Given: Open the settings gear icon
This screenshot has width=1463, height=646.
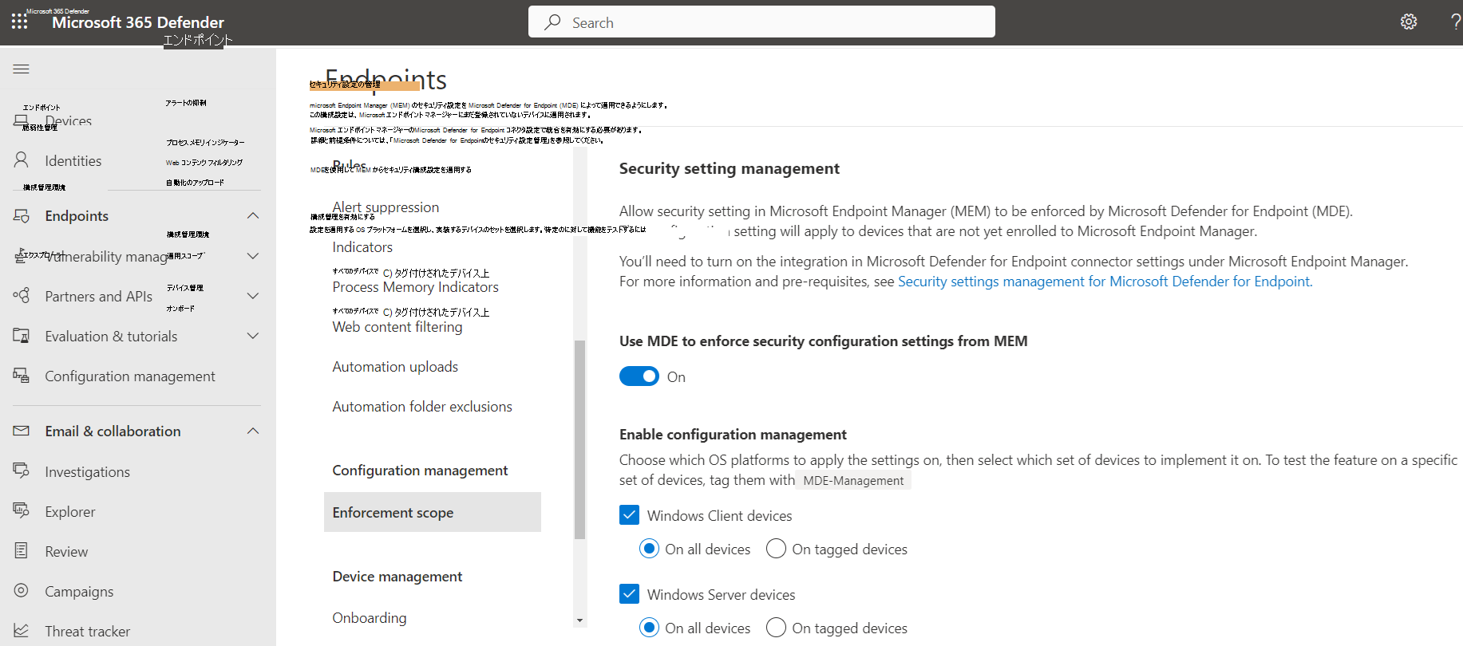Looking at the screenshot, I should coord(1409,22).
